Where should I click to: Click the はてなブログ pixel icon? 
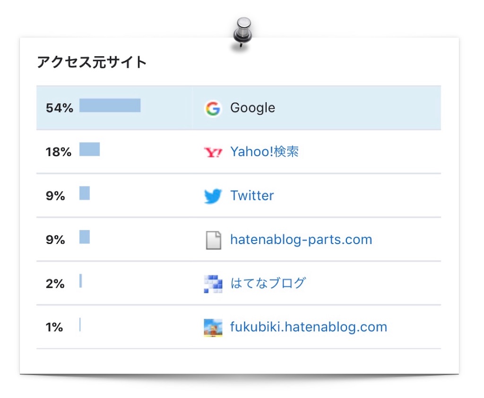[213, 284]
